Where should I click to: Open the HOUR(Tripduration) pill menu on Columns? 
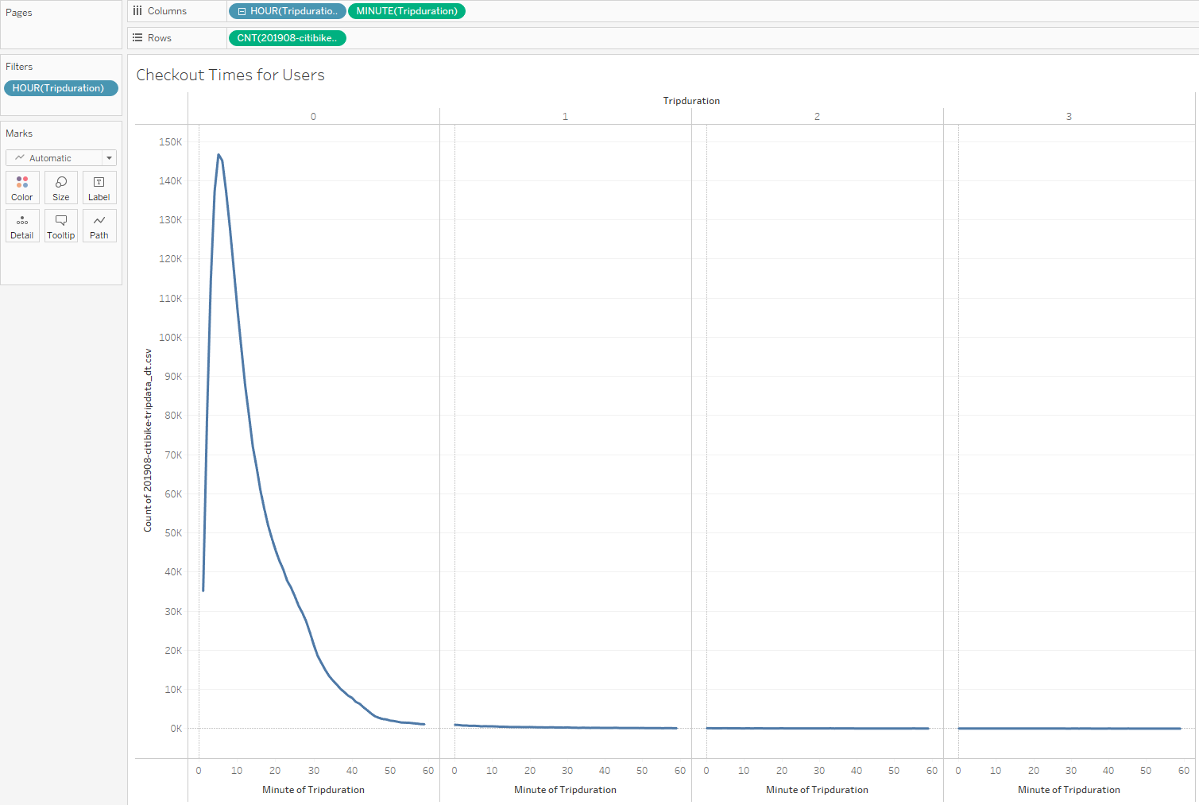338,10
